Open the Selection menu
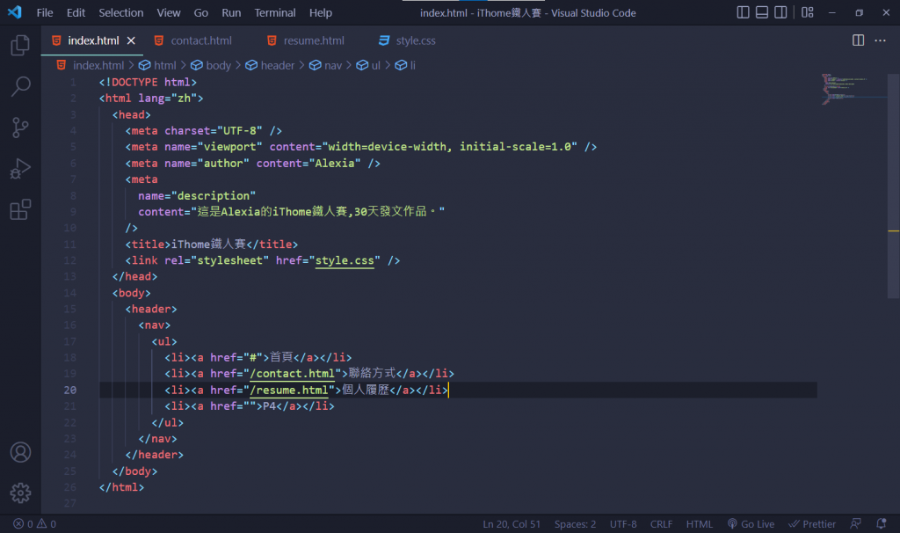900x533 pixels. point(121,12)
